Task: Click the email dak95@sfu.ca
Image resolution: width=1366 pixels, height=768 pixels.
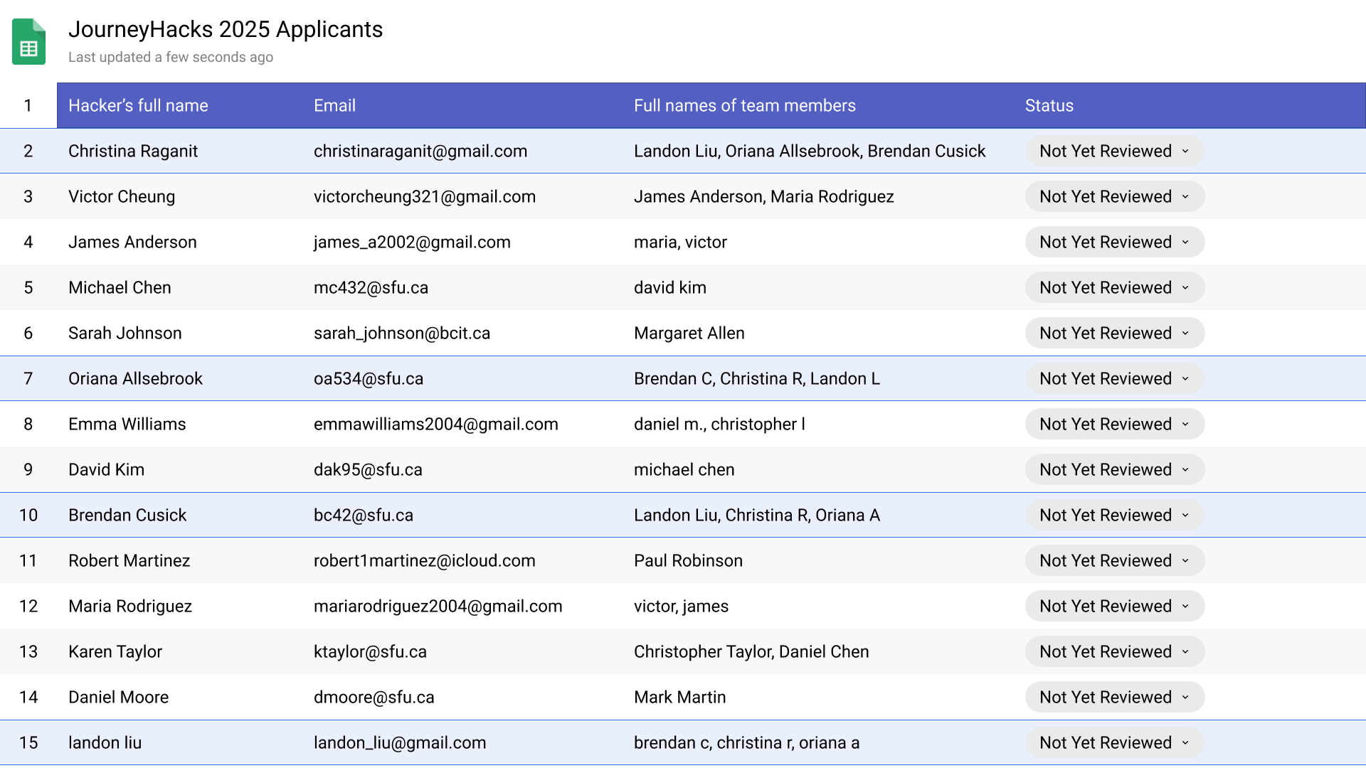Action: pyautogui.click(x=368, y=469)
